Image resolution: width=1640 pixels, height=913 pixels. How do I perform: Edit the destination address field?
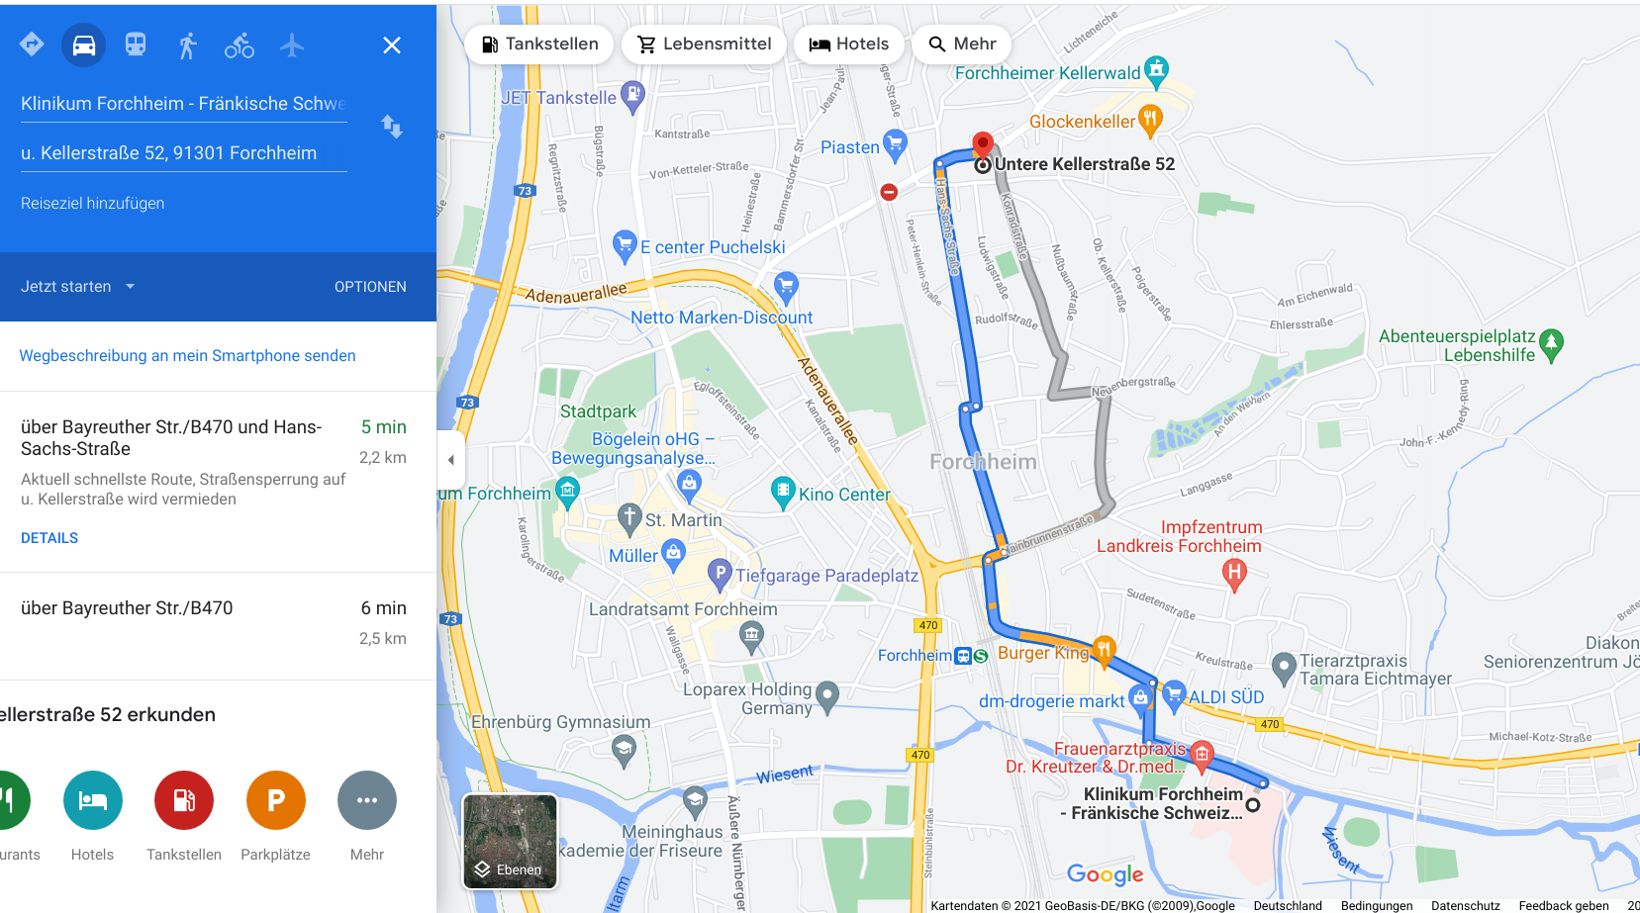point(183,153)
